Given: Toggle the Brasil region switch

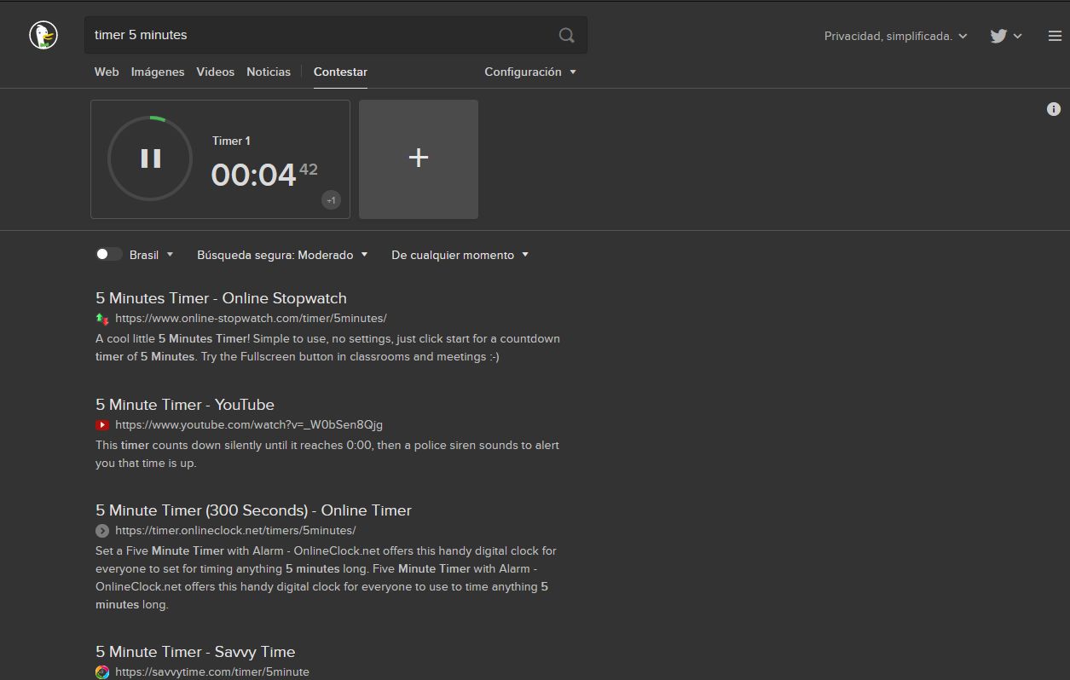Looking at the screenshot, I should pos(109,254).
